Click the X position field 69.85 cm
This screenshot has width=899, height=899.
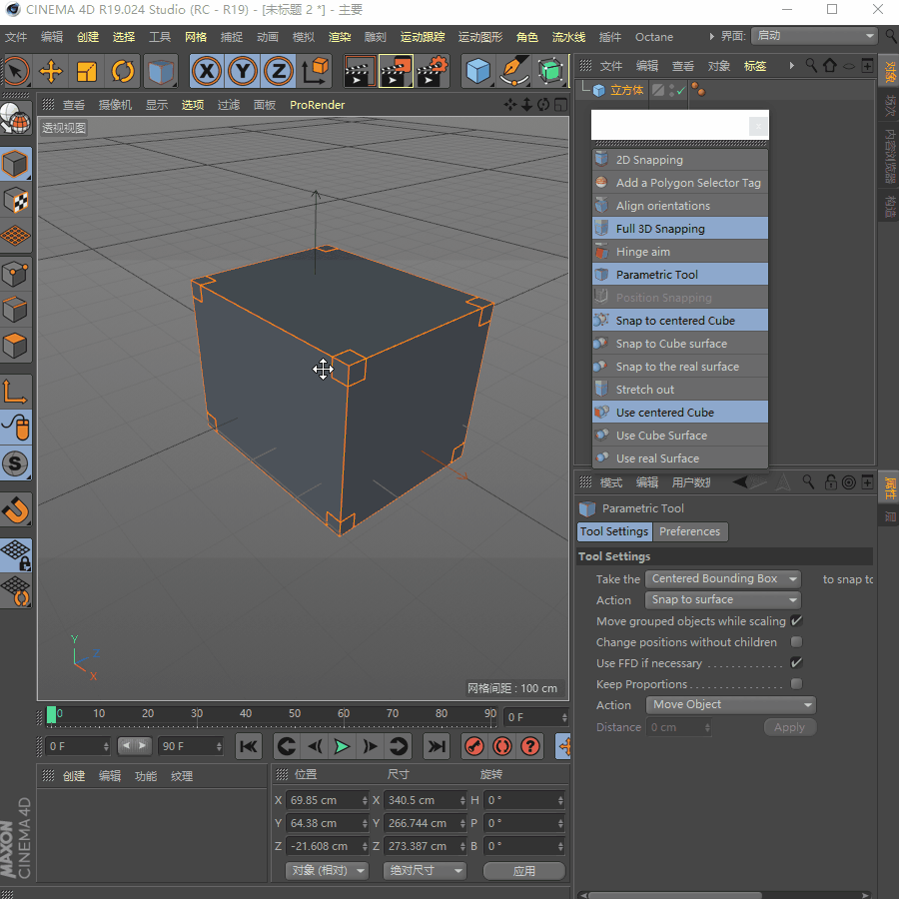coord(322,800)
